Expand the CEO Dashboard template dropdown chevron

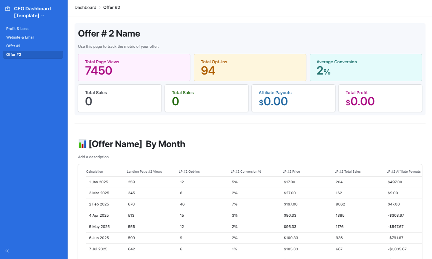(x=43, y=16)
